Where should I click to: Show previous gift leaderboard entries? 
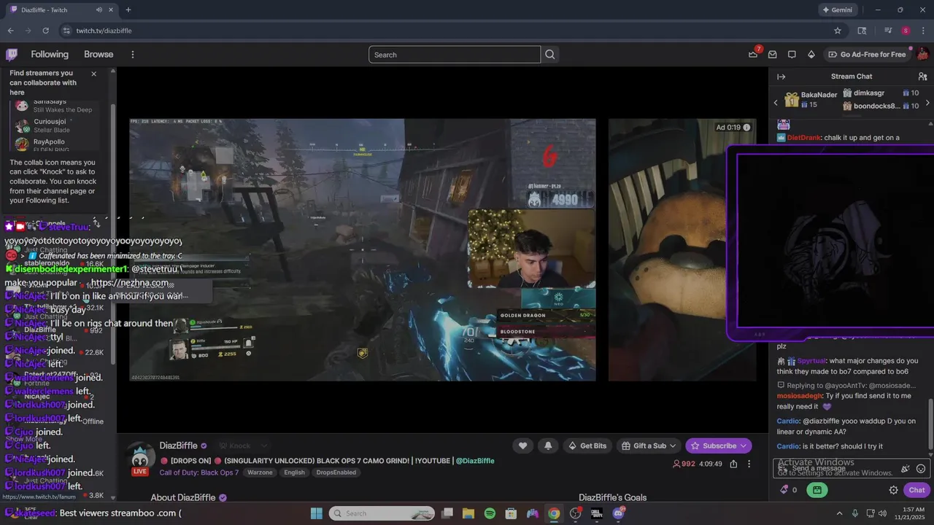(776, 103)
